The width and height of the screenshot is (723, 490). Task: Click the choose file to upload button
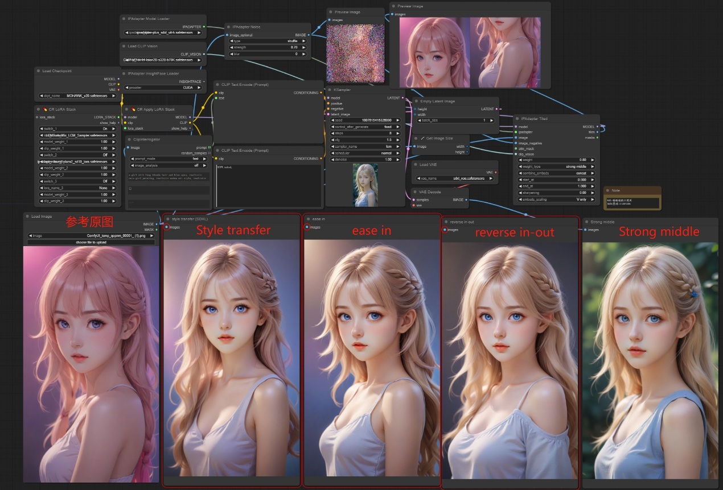coord(91,242)
